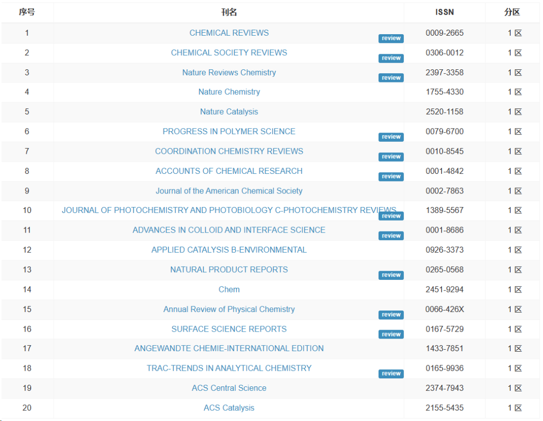Click SURFACE SCIENCE REPORTS link

point(229,329)
